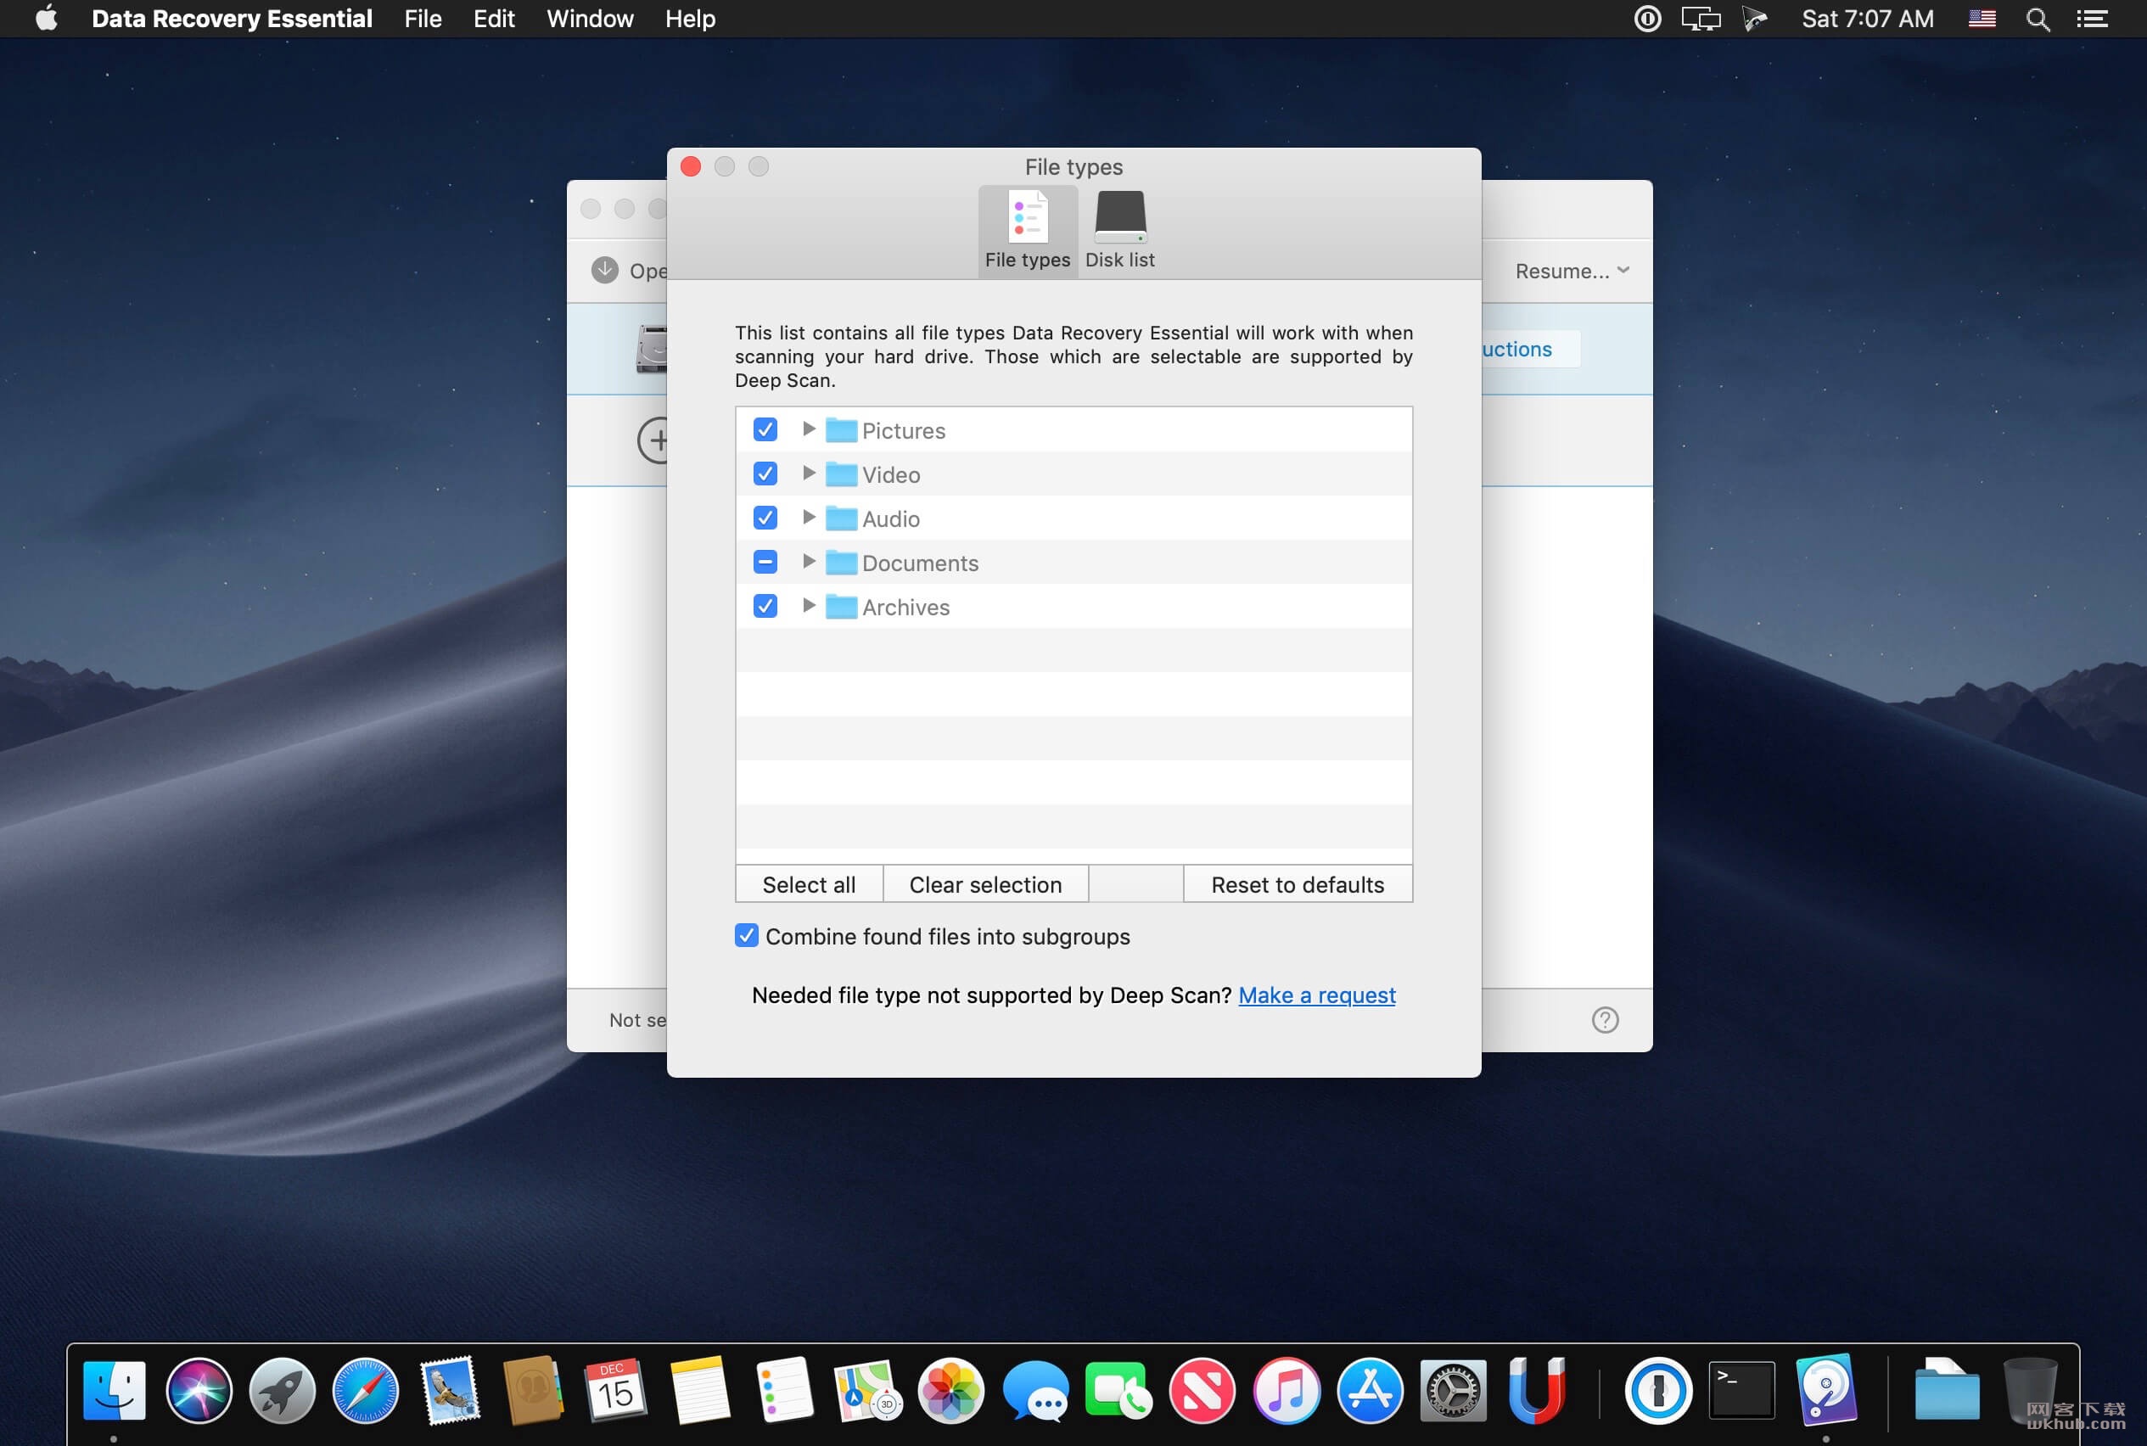The image size is (2147, 1446).
Task: Open System Preferences gear in dock
Action: [x=1454, y=1391]
